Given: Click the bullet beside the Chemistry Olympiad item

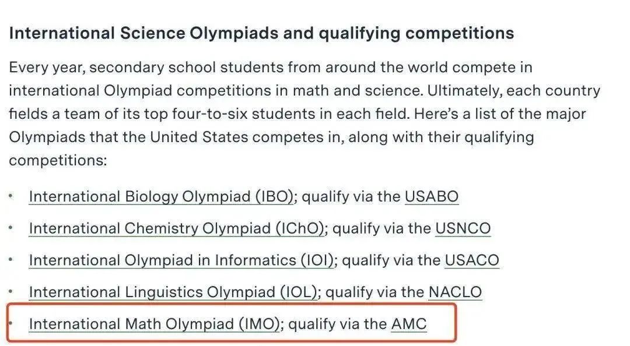Looking at the screenshot, I should click(x=11, y=228).
